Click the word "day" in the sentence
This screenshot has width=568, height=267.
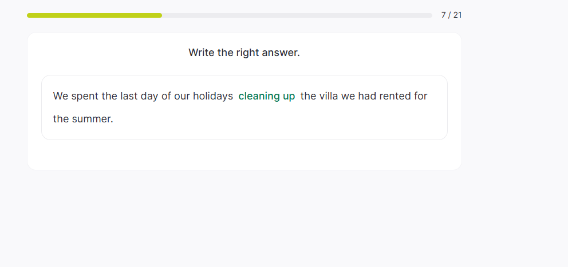[x=149, y=96]
